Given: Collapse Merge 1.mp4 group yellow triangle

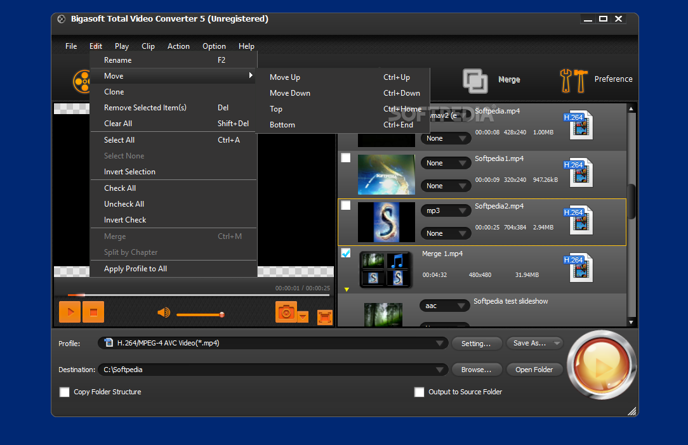Looking at the screenshot, I should click(x=347, y=290).
